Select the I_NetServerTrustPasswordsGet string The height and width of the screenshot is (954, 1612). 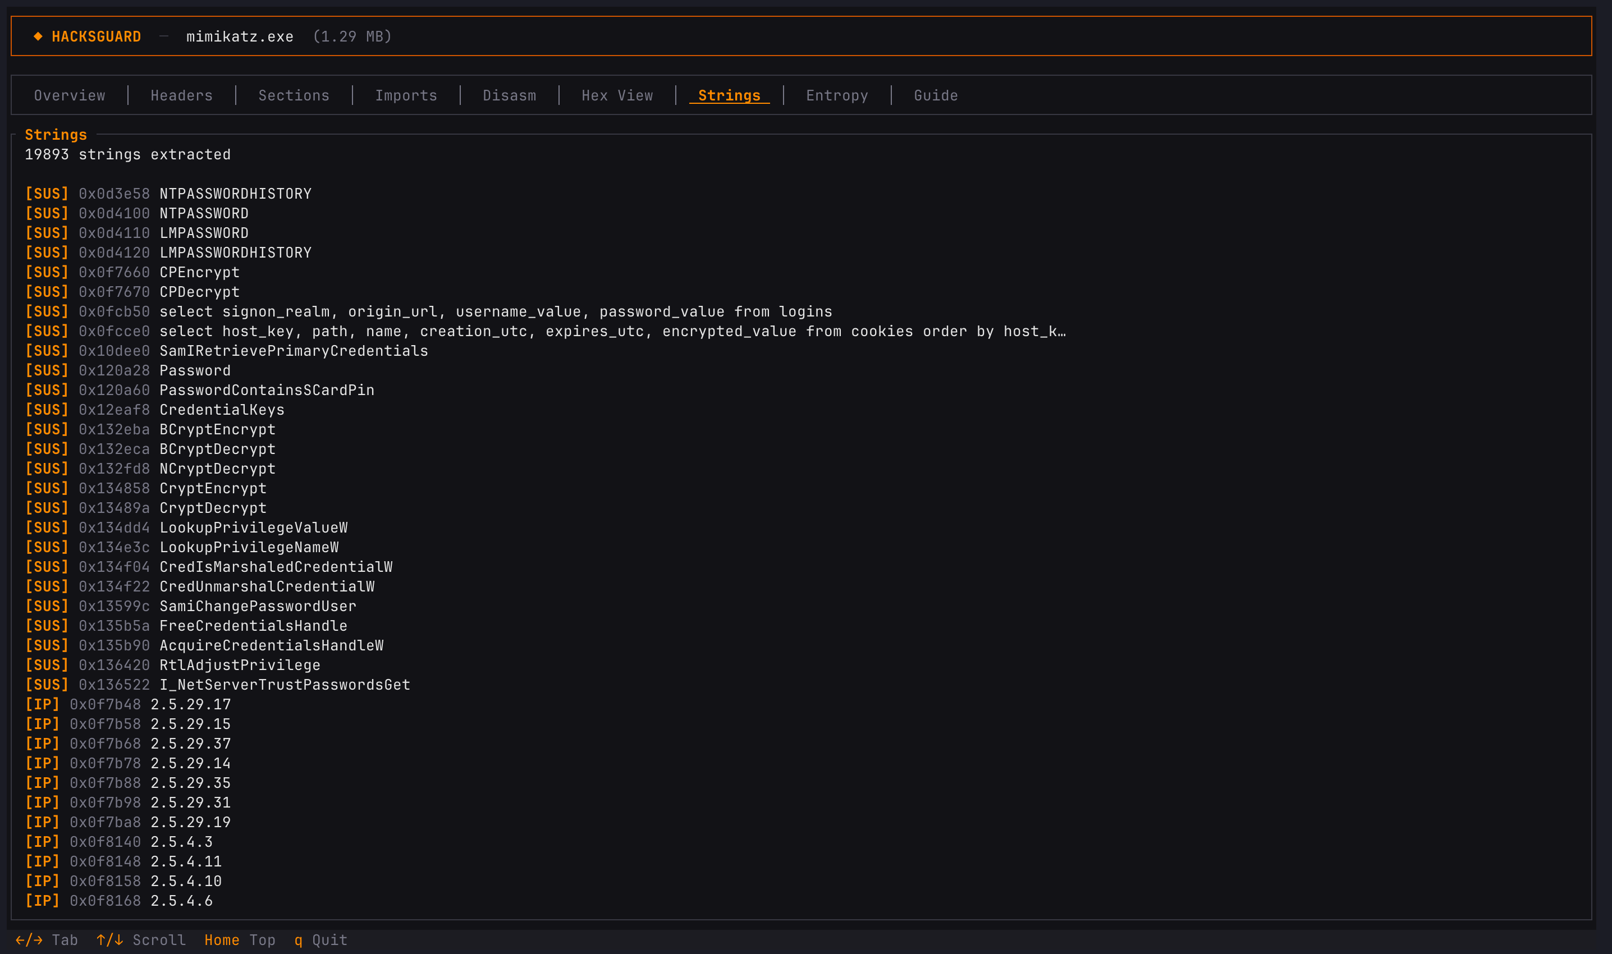point(218,685)
